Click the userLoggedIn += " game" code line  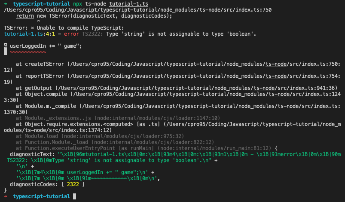pyautogui.click(x=46, y=46)
